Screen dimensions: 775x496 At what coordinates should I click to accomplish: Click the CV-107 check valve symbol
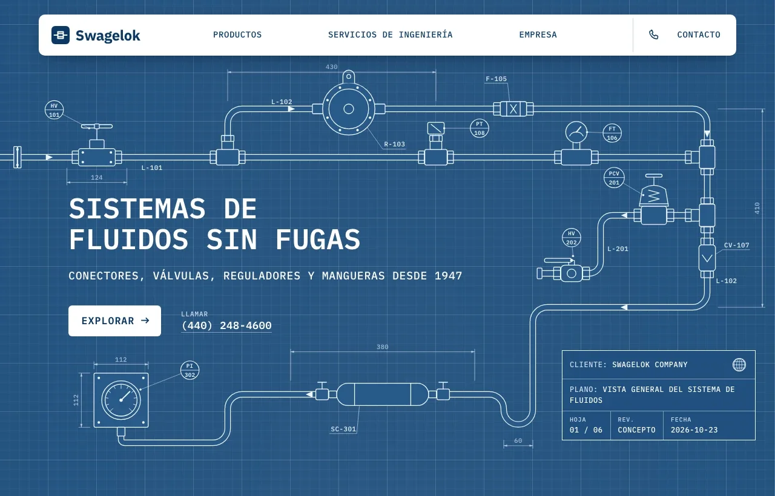coord(707,258)
